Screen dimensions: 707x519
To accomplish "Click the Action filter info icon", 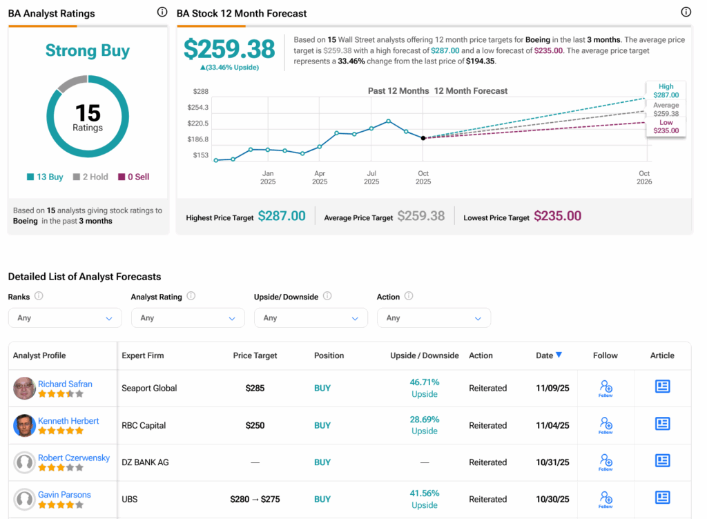I will point(409,296).
